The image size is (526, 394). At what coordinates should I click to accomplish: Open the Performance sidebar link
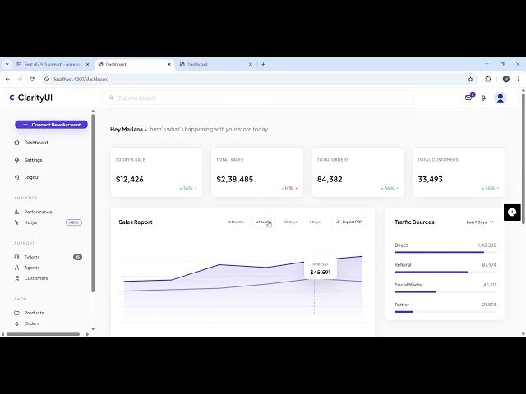[38, 212]
